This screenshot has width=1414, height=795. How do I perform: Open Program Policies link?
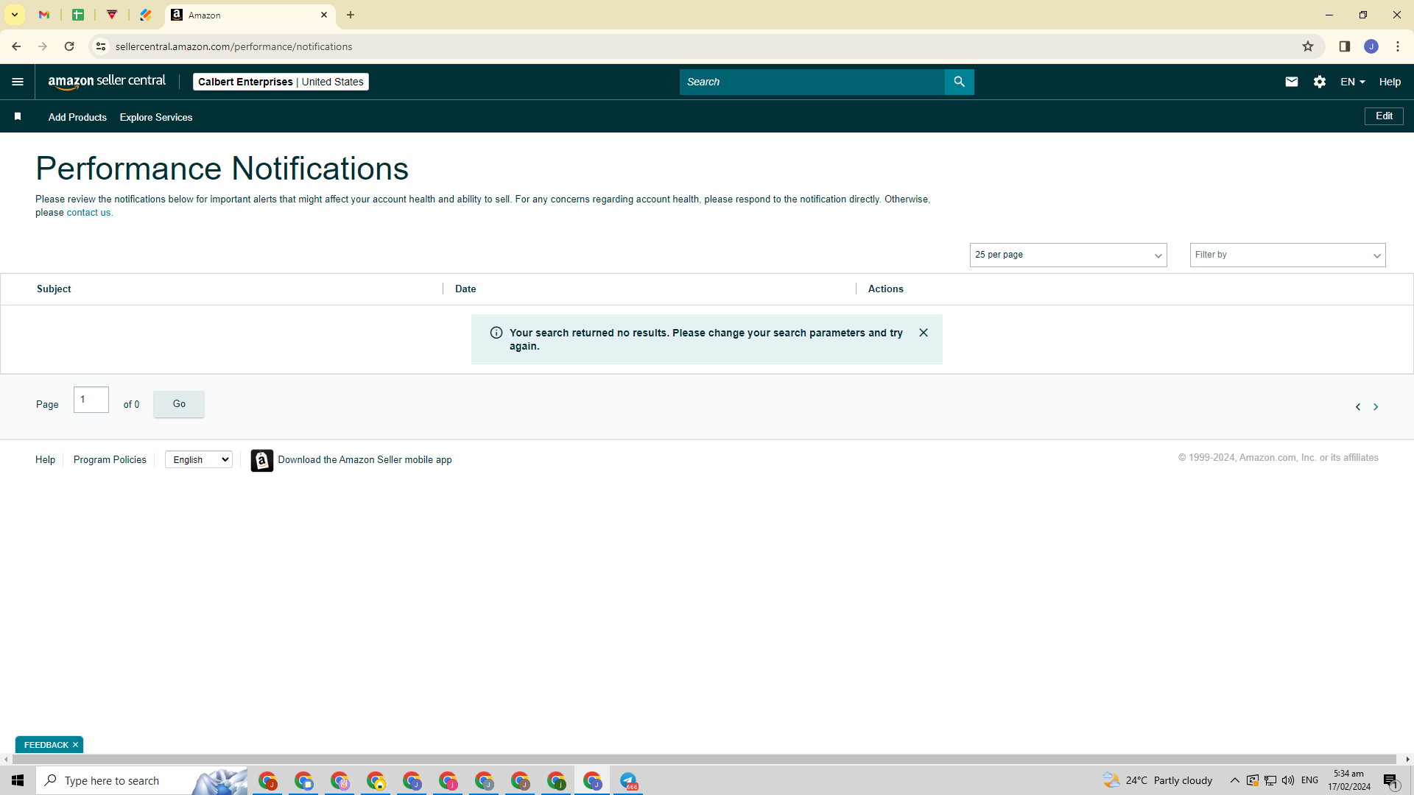pos(110,460)
